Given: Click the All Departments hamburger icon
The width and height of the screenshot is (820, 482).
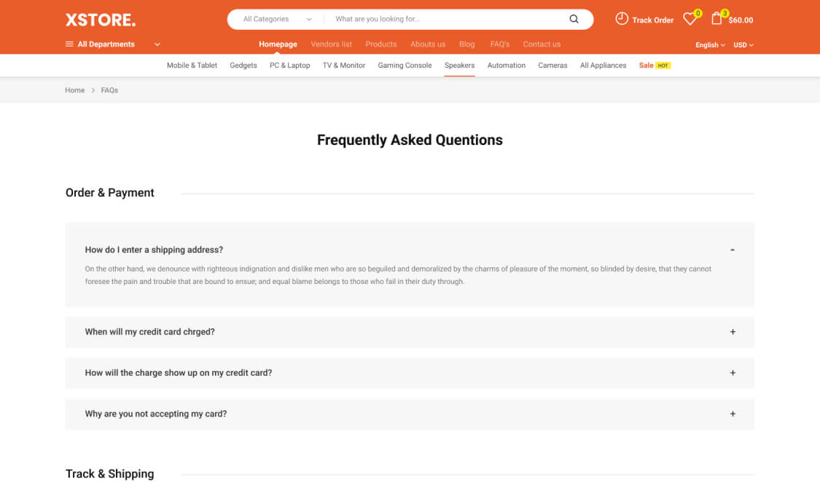Looking at the screenshot, I should click(x=69, y=44).
